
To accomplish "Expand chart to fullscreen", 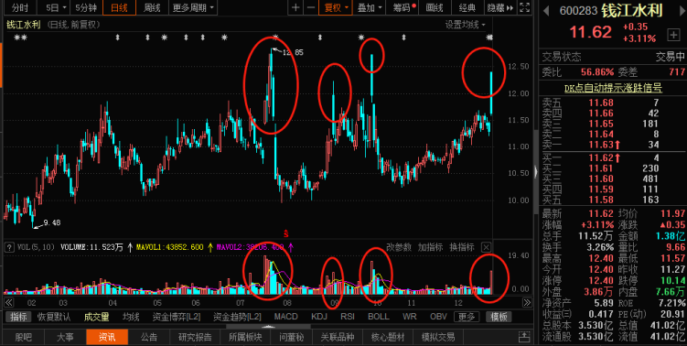I will coord(523,7).
